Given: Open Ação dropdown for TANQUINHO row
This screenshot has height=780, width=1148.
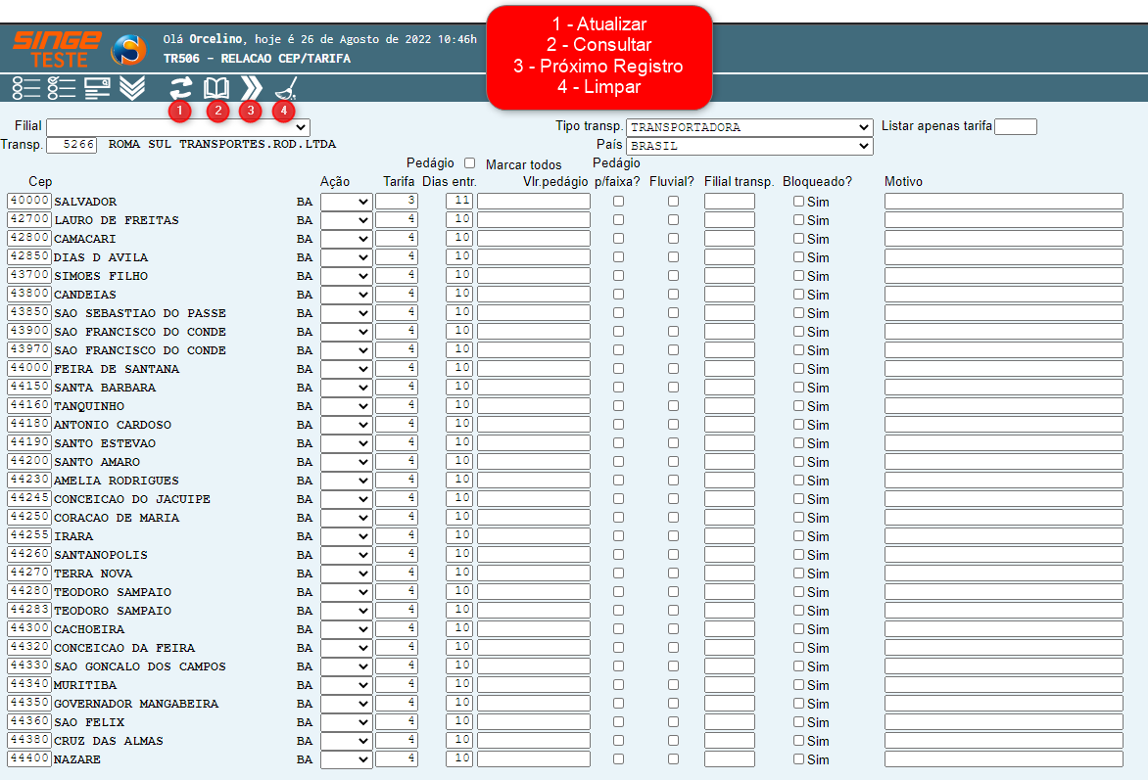Looking at the screenshot, I should click(347, 406).
